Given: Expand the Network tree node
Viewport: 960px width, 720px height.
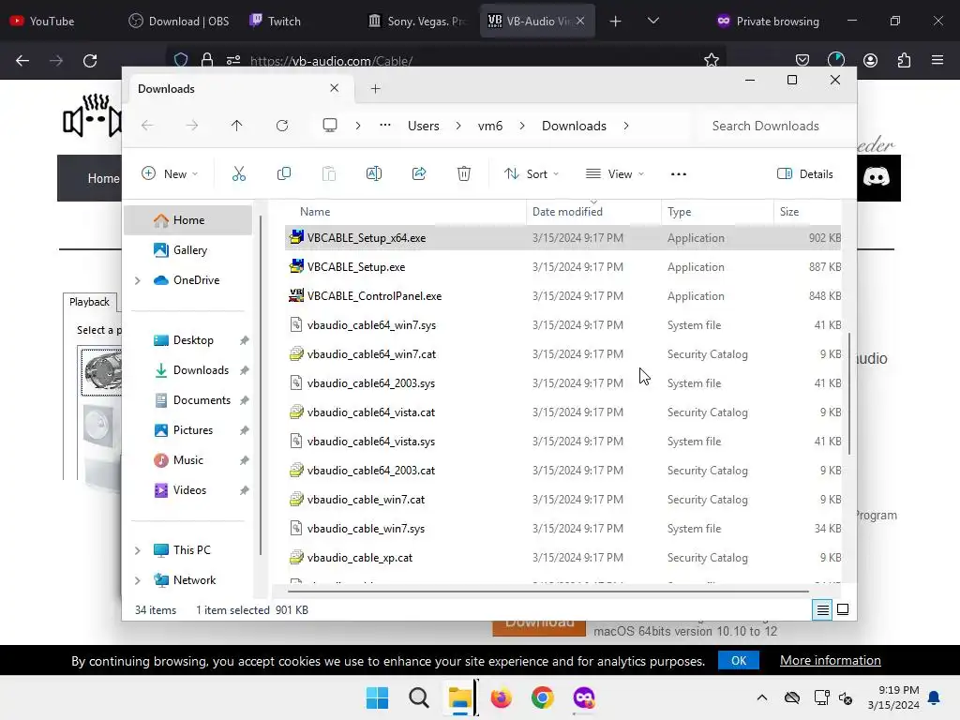Looking at the screenshot, I should (x=137, y=580).
